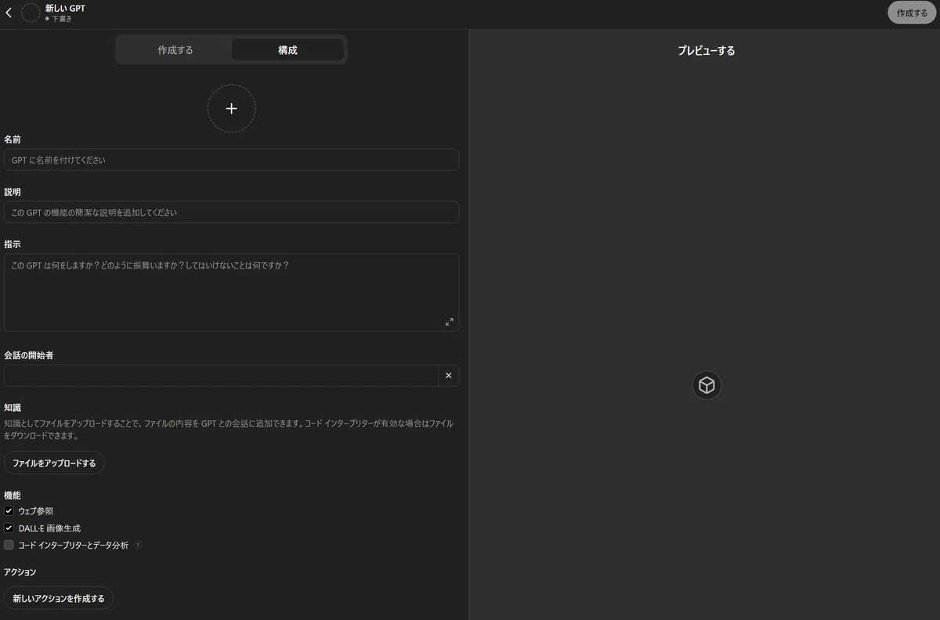Click the dashed GPT avatar in header
The width and height of the screenshot is (940, 620).
point(31,13)
